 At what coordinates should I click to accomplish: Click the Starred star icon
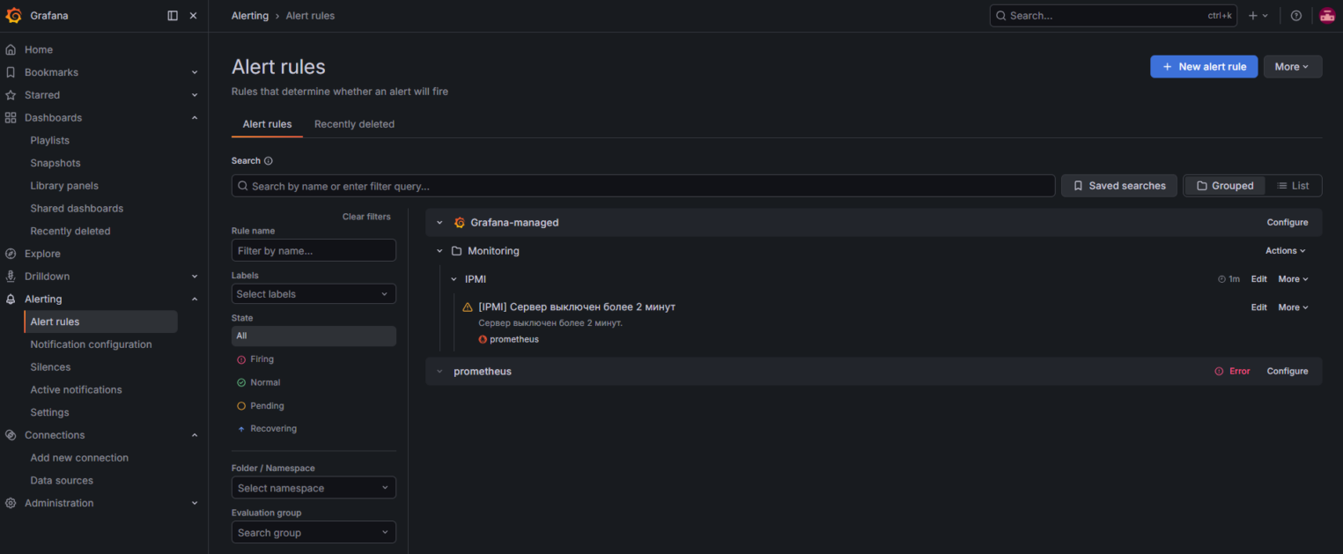click(11, 95)
